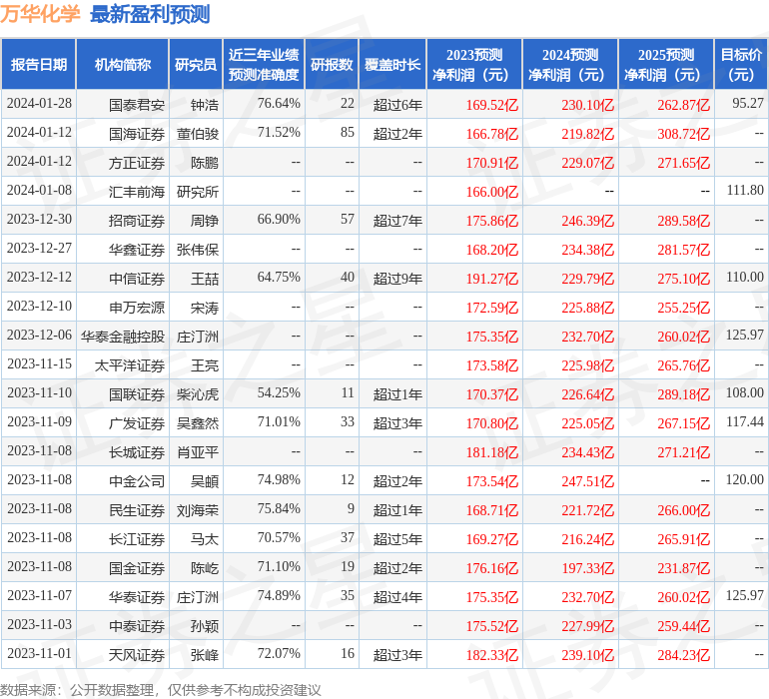Click the date 2024-01-28
Image resolution: width=769 pixels, height=699 pixels.
pyautogui.click(x=39, y=104)
